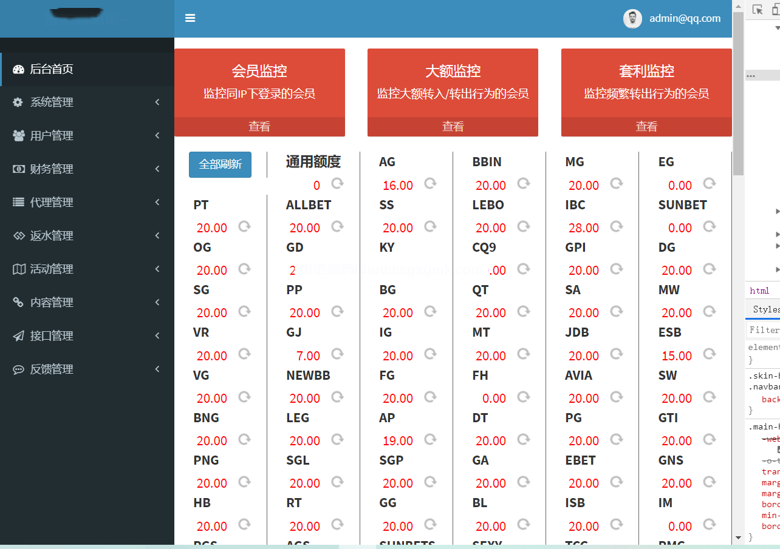
Task: Refresh the BBIN balance with its icon
Action: [x=523, y=183]
